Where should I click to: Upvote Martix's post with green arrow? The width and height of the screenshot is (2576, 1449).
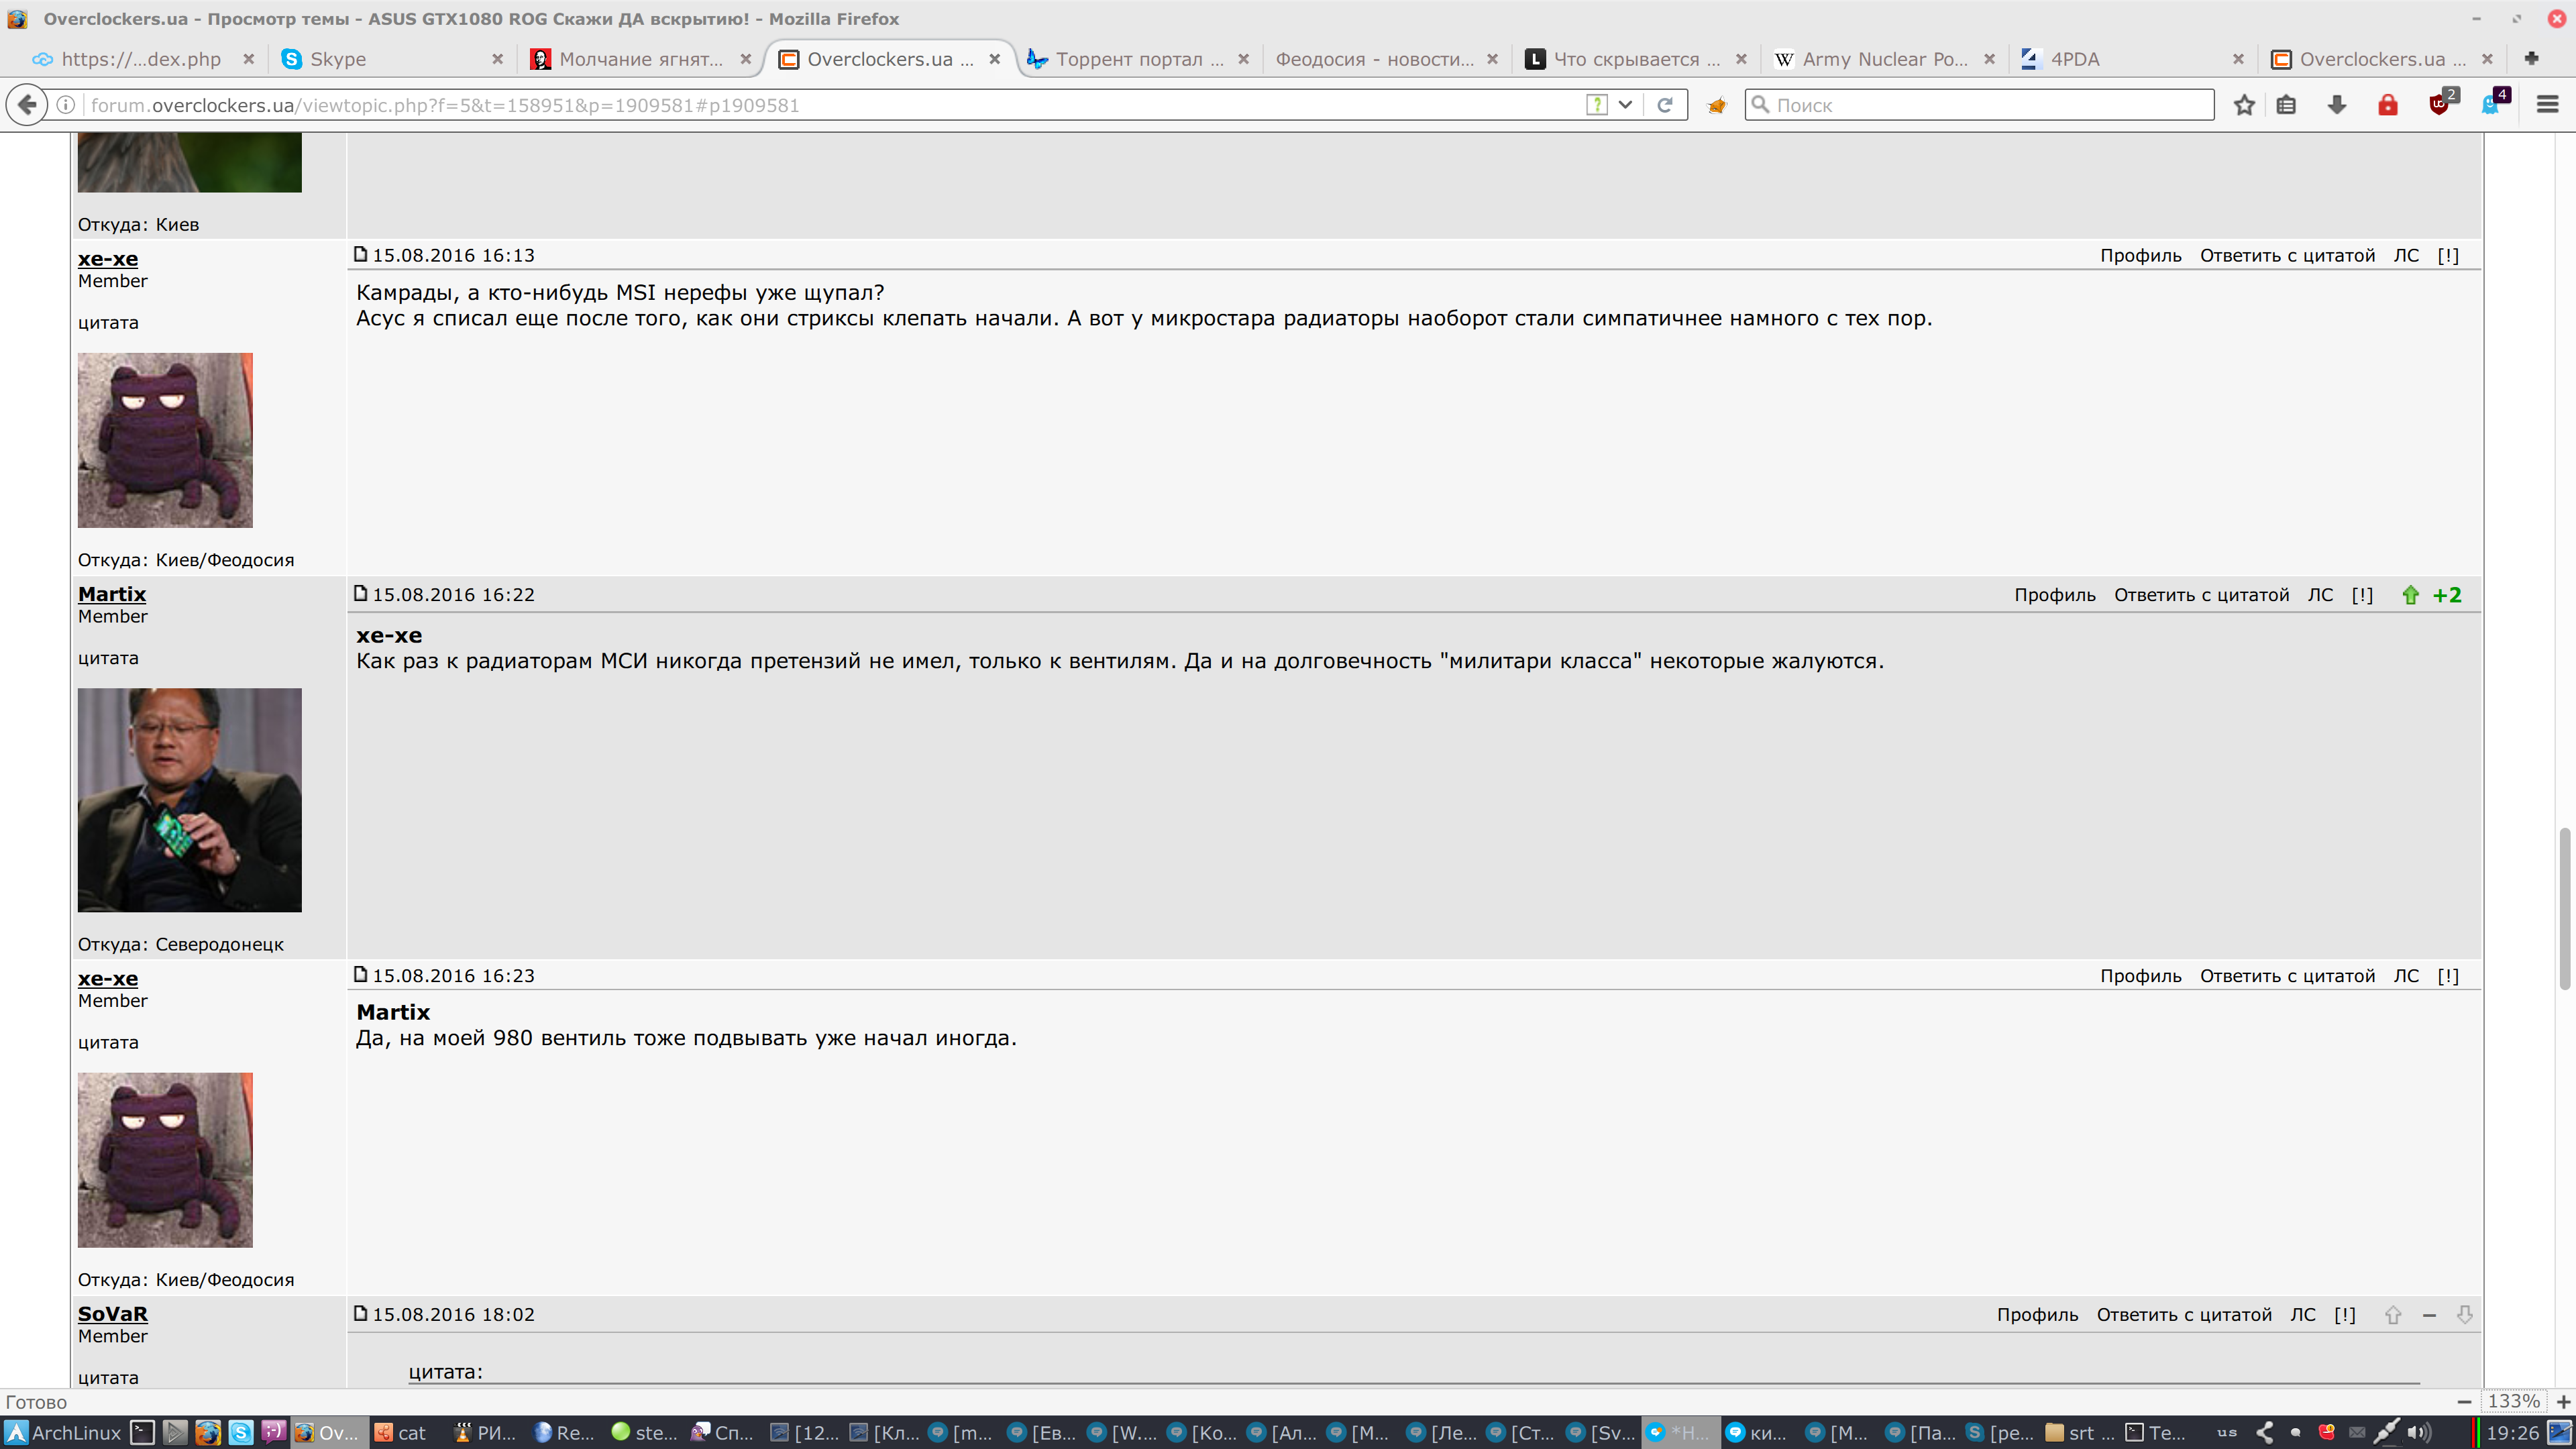(x=2411, y=595)
